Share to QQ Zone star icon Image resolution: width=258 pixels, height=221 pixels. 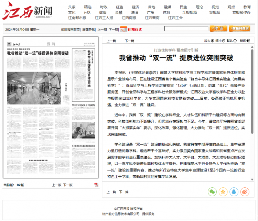click(223, 192)
